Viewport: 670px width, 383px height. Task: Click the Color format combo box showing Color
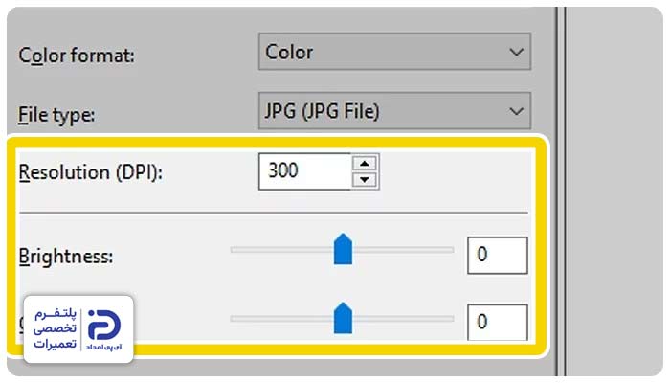[x=383, y=52]
